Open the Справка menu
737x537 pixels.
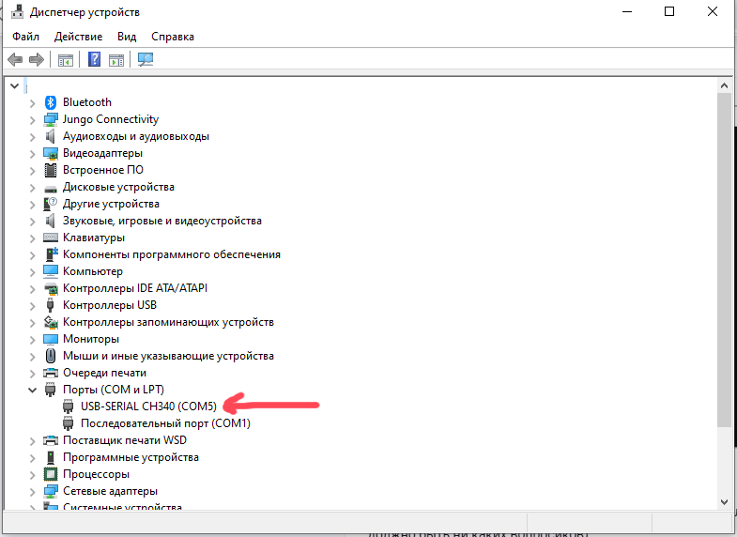tap(172, 37)
